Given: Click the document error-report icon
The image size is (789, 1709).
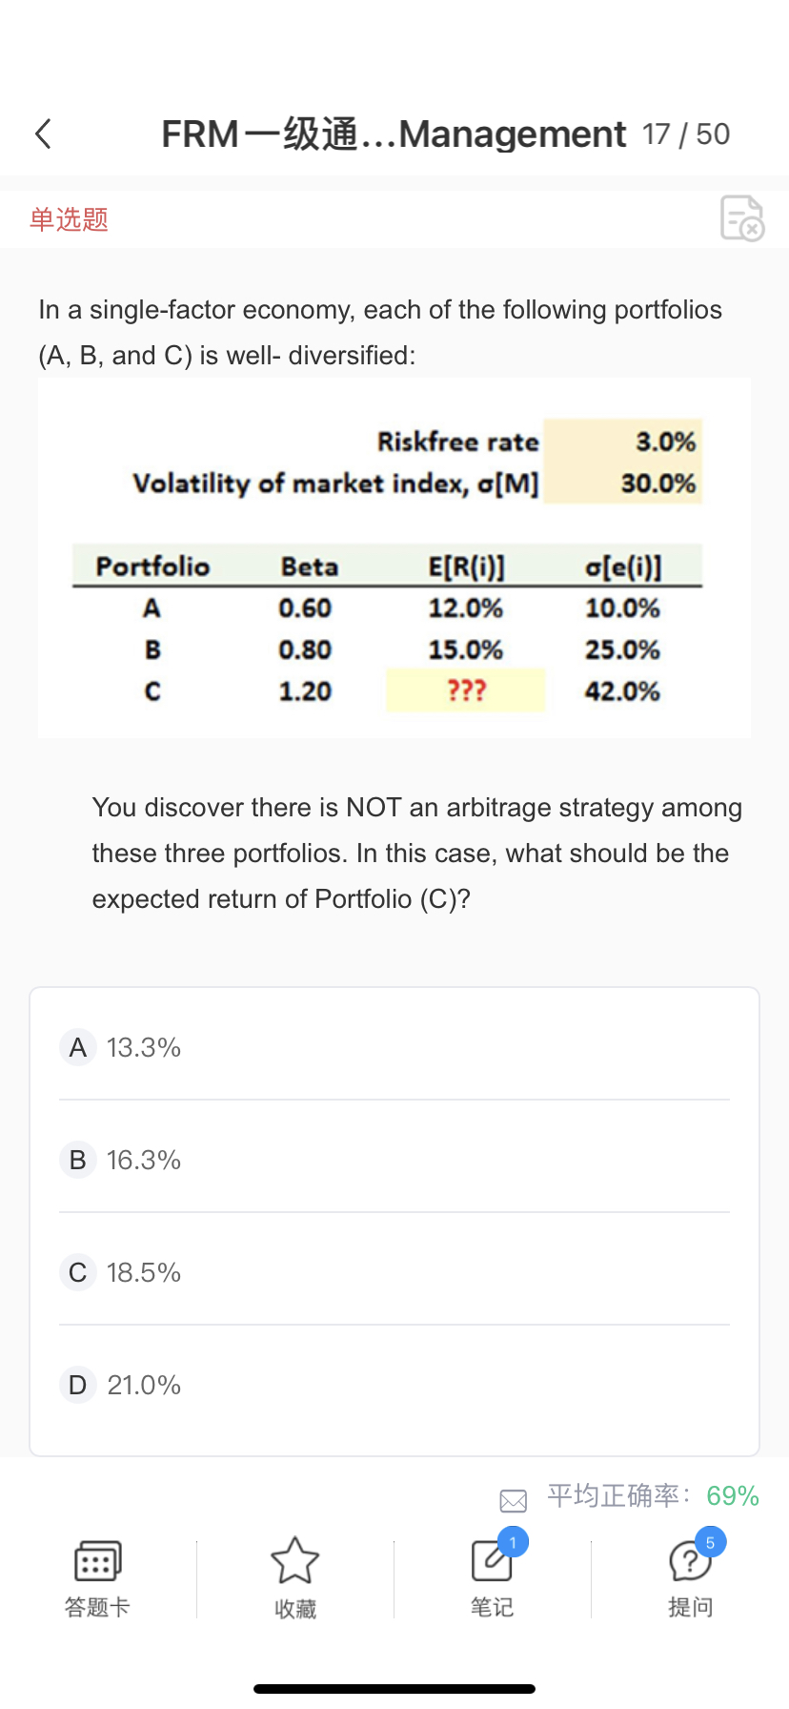Looking at the screenshot, I should point(741,218).
